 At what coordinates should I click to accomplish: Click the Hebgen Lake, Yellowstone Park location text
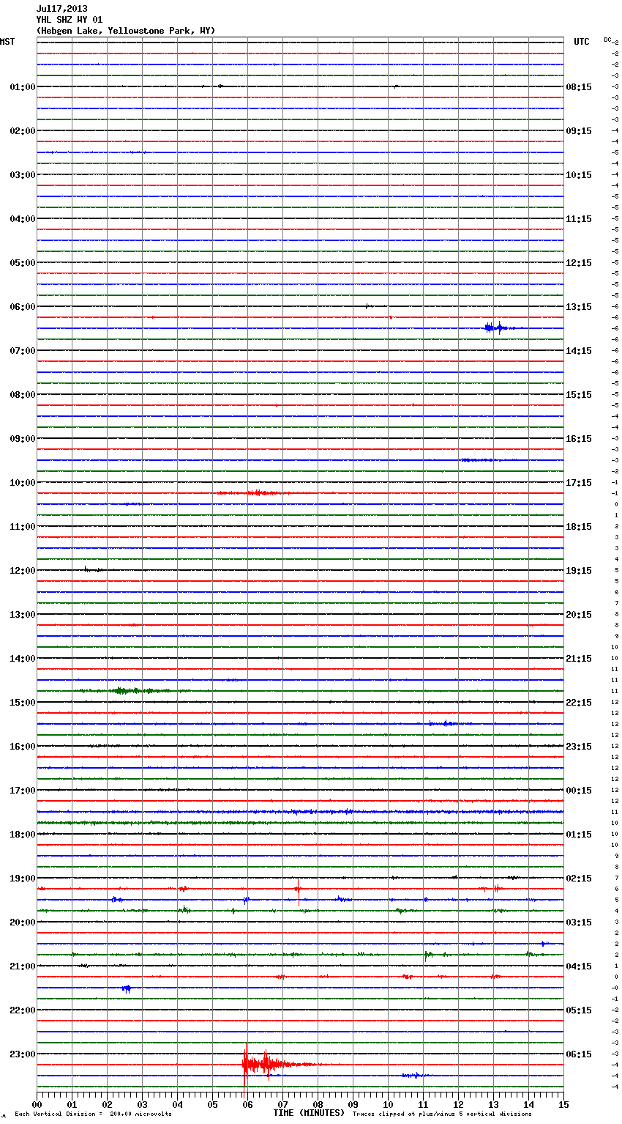[126, 31]
